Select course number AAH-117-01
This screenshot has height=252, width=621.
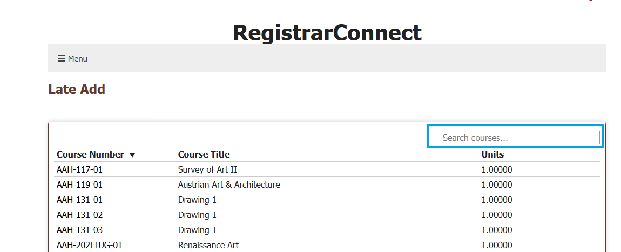coord(79,169)
